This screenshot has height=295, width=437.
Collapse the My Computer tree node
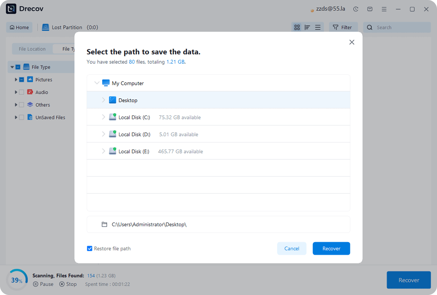tap(97, 83)
